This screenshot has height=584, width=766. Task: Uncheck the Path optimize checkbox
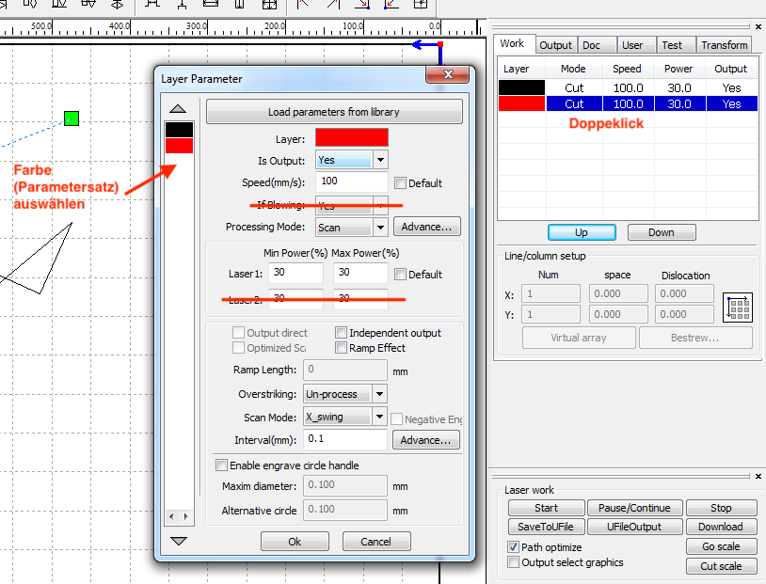[514, 546]
